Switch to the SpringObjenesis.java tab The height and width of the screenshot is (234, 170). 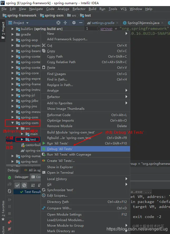point(143,23)
